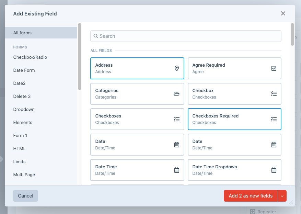Select the Date Time Dropdown field card
This screenshot has width=301, height=214.
[234, 170]
